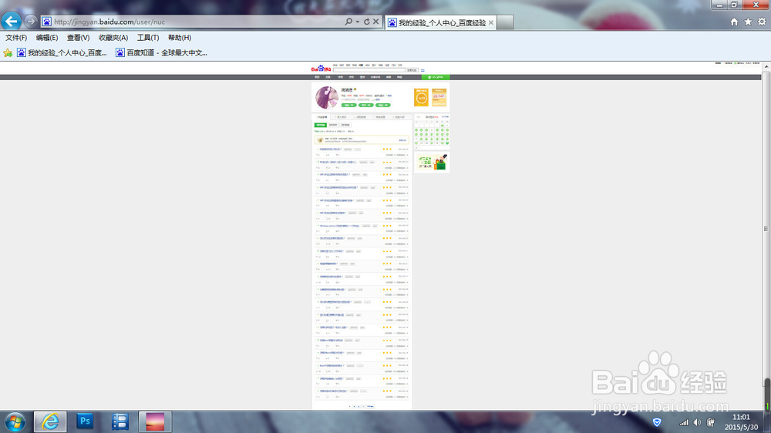The height and width of the screenshot is (433, 771).
Task: Click the green promo banner in the sidebar
Action: click(x=432, y=163)
